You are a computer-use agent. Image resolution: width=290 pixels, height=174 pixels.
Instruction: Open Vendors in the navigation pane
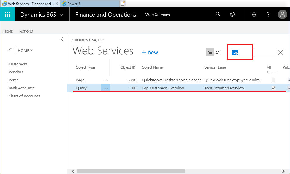coord(16,72)
